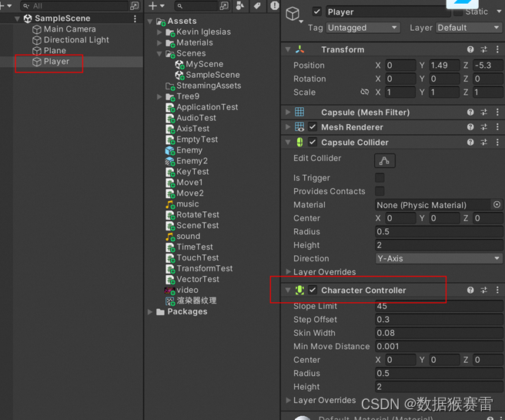Click the Character Controller component icon

tap(300, 290)
